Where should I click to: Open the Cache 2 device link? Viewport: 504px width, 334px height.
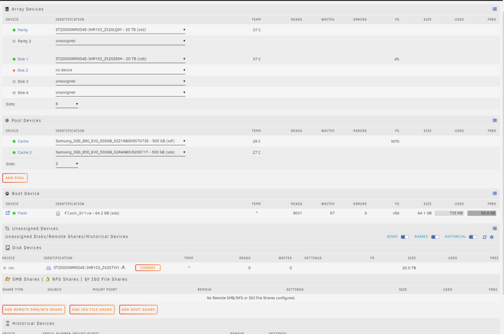point(25,152)
